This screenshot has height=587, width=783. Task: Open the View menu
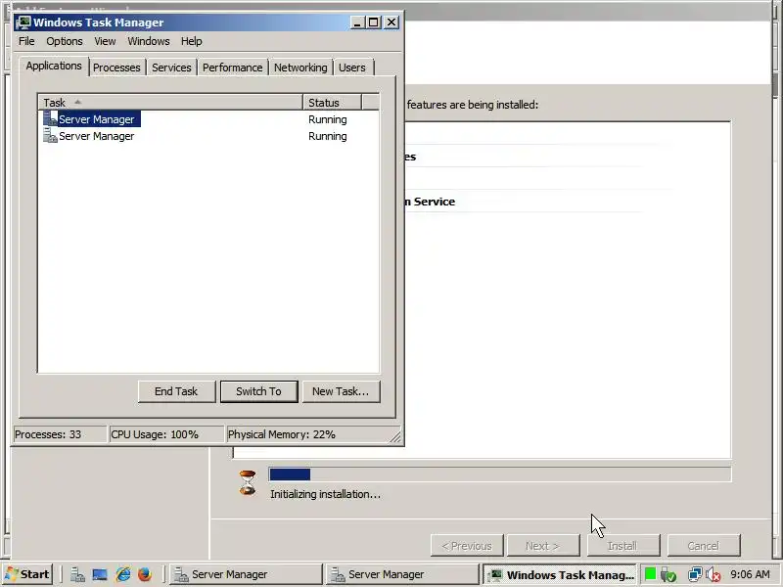point(105,41)
